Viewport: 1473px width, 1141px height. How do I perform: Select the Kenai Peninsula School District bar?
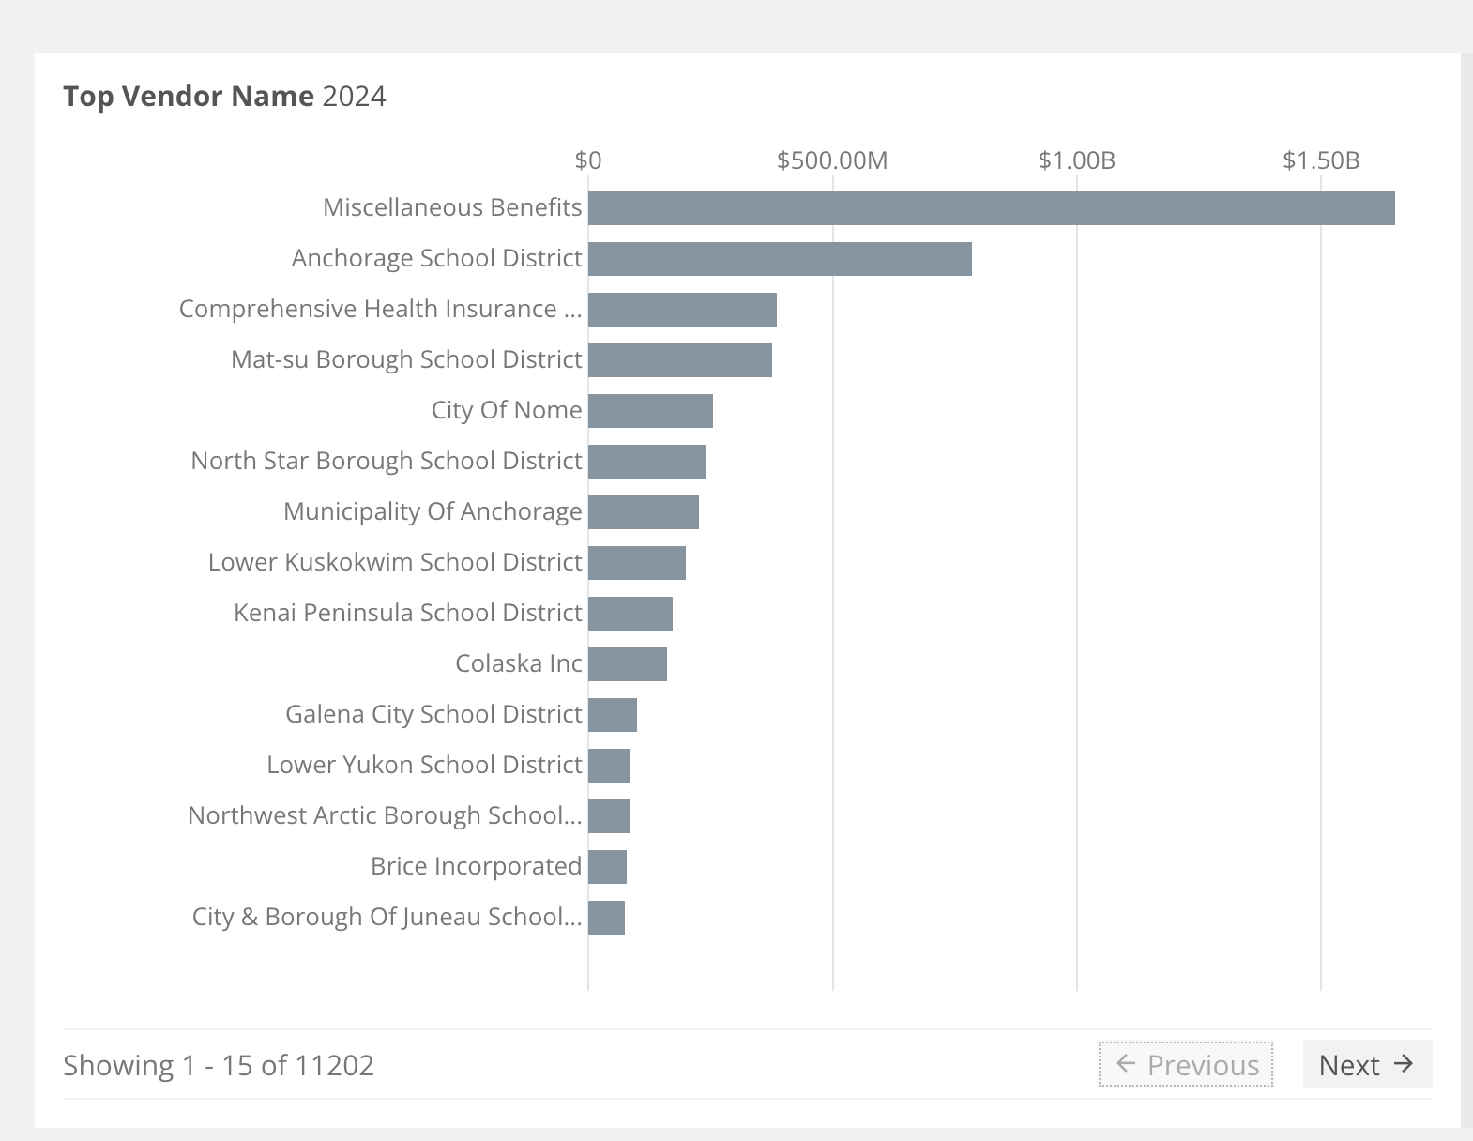pyautogui.click(x=630, y=614)
